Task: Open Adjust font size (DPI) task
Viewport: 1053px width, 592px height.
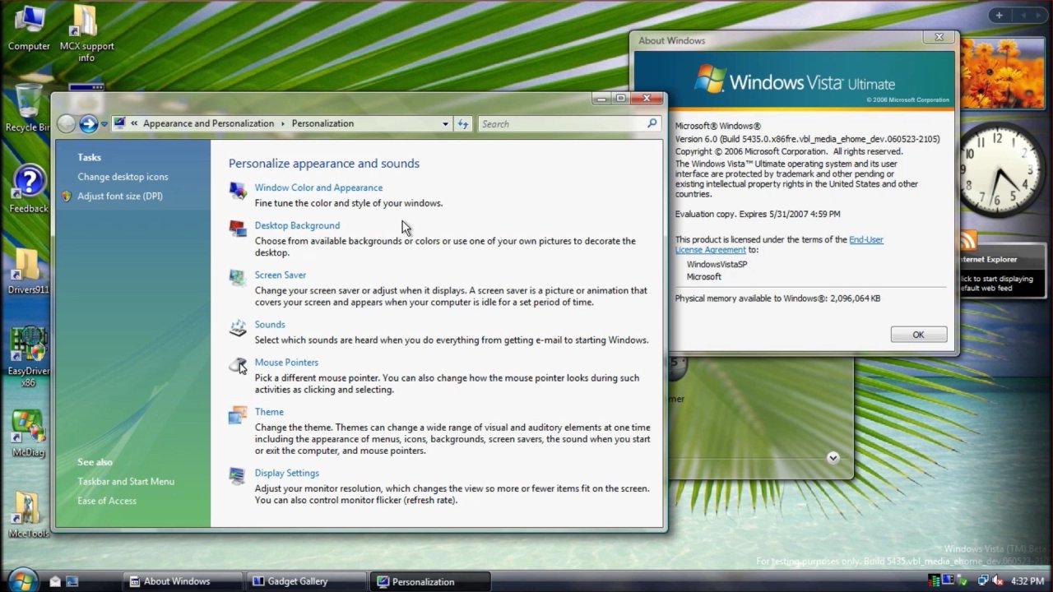Action: pos(120,197)
